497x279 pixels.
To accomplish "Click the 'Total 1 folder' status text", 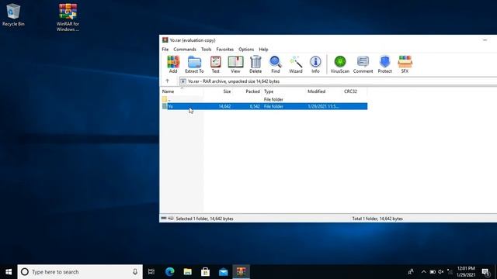I will (377, 219).
